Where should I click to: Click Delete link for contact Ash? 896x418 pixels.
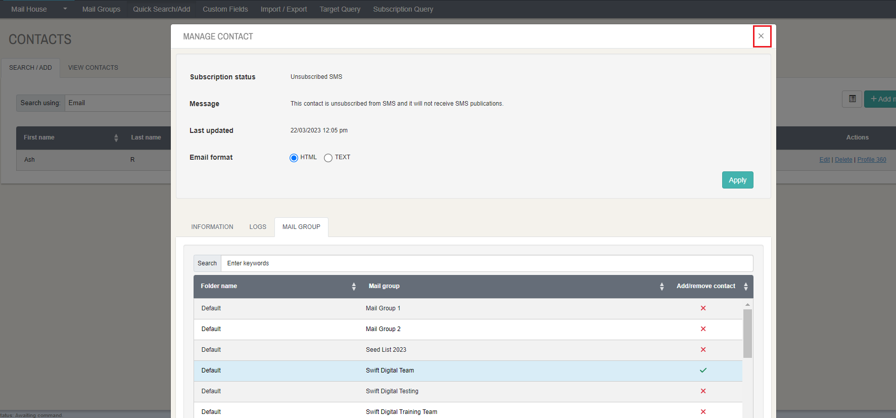pyautogui.click(x=843, y=160)
